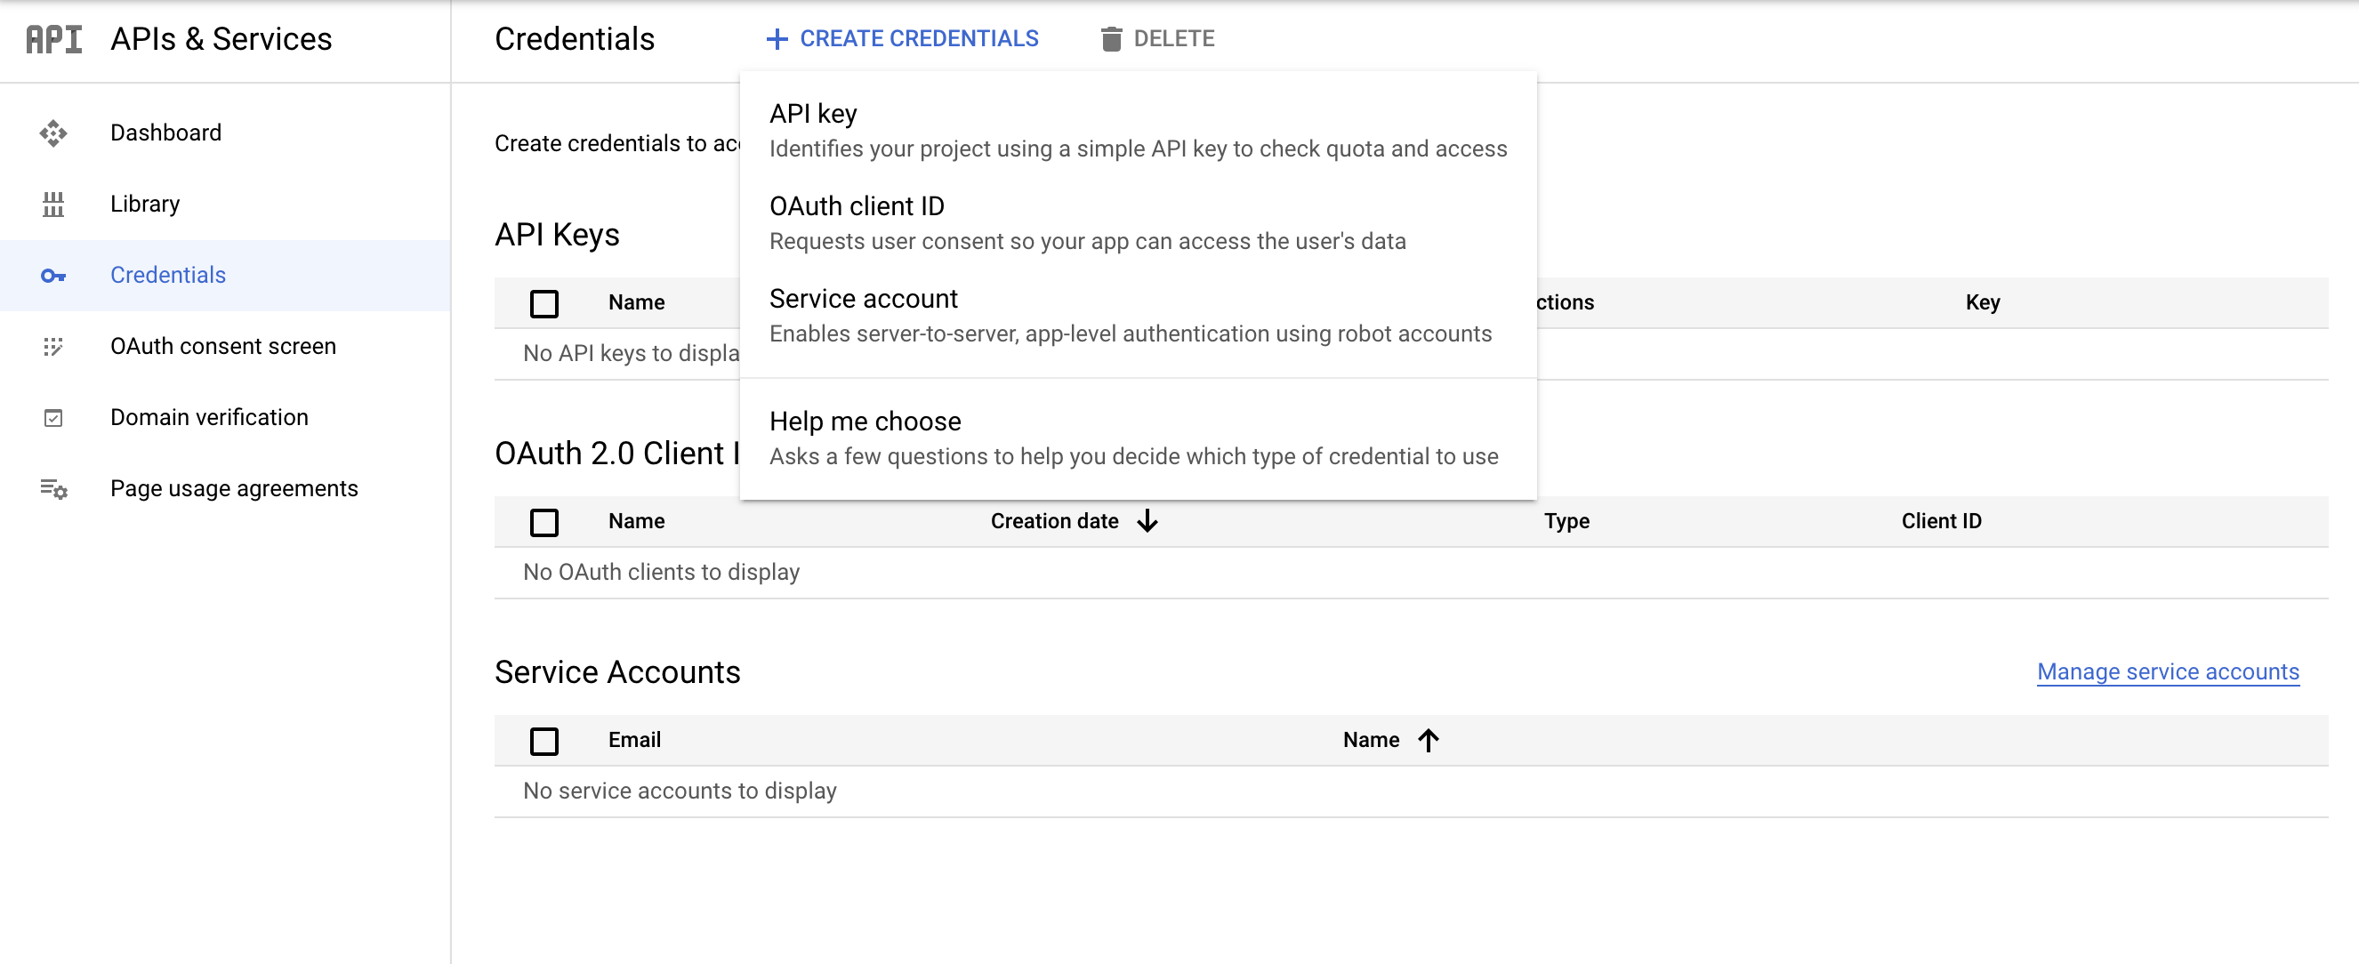Click the API logo icon

(54, 39)
